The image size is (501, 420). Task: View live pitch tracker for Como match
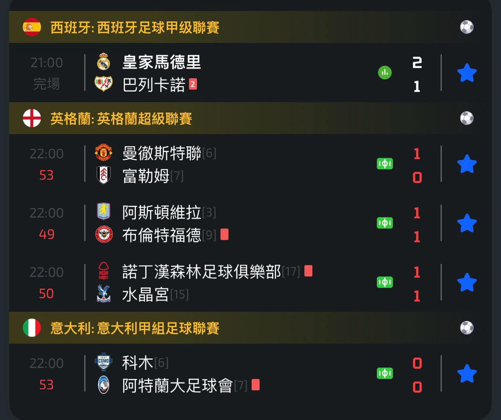[385, 373]
